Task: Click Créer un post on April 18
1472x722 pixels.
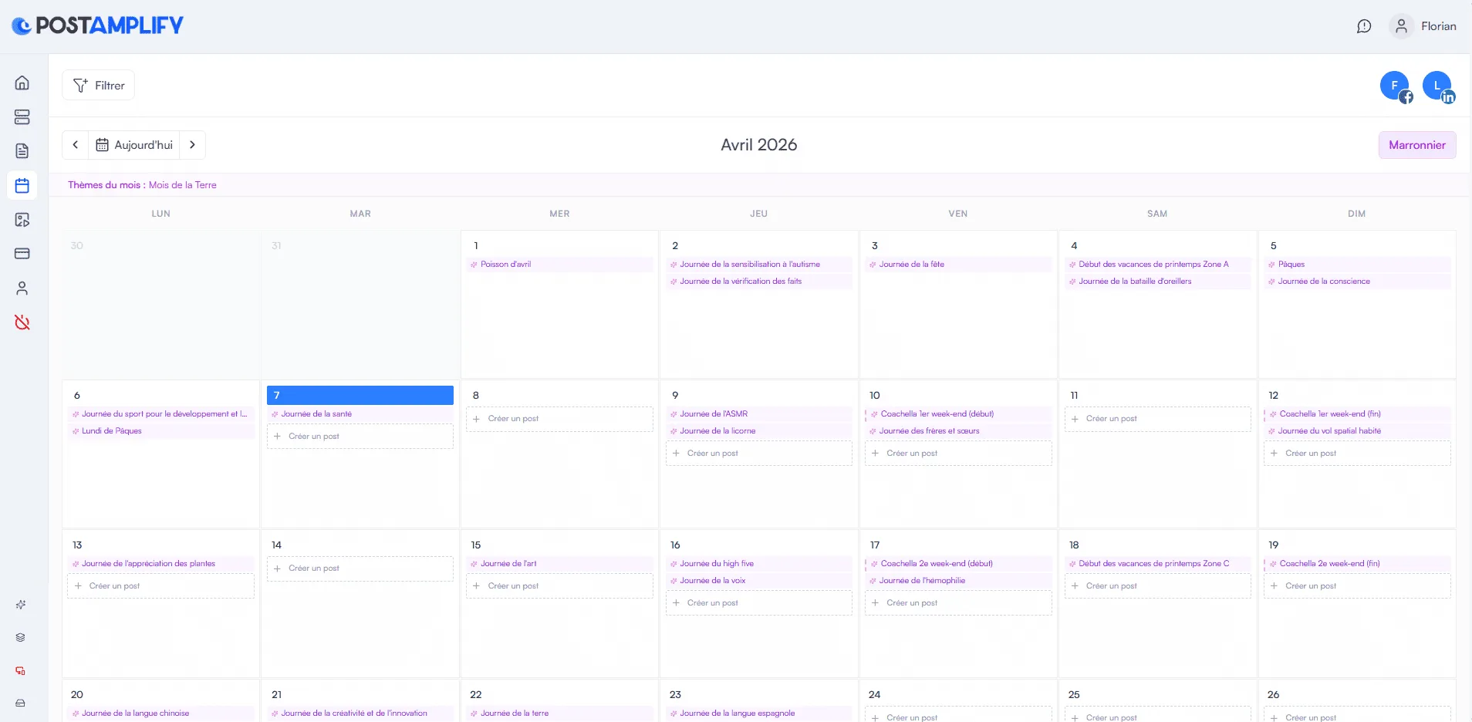Action: point(1158,586)
